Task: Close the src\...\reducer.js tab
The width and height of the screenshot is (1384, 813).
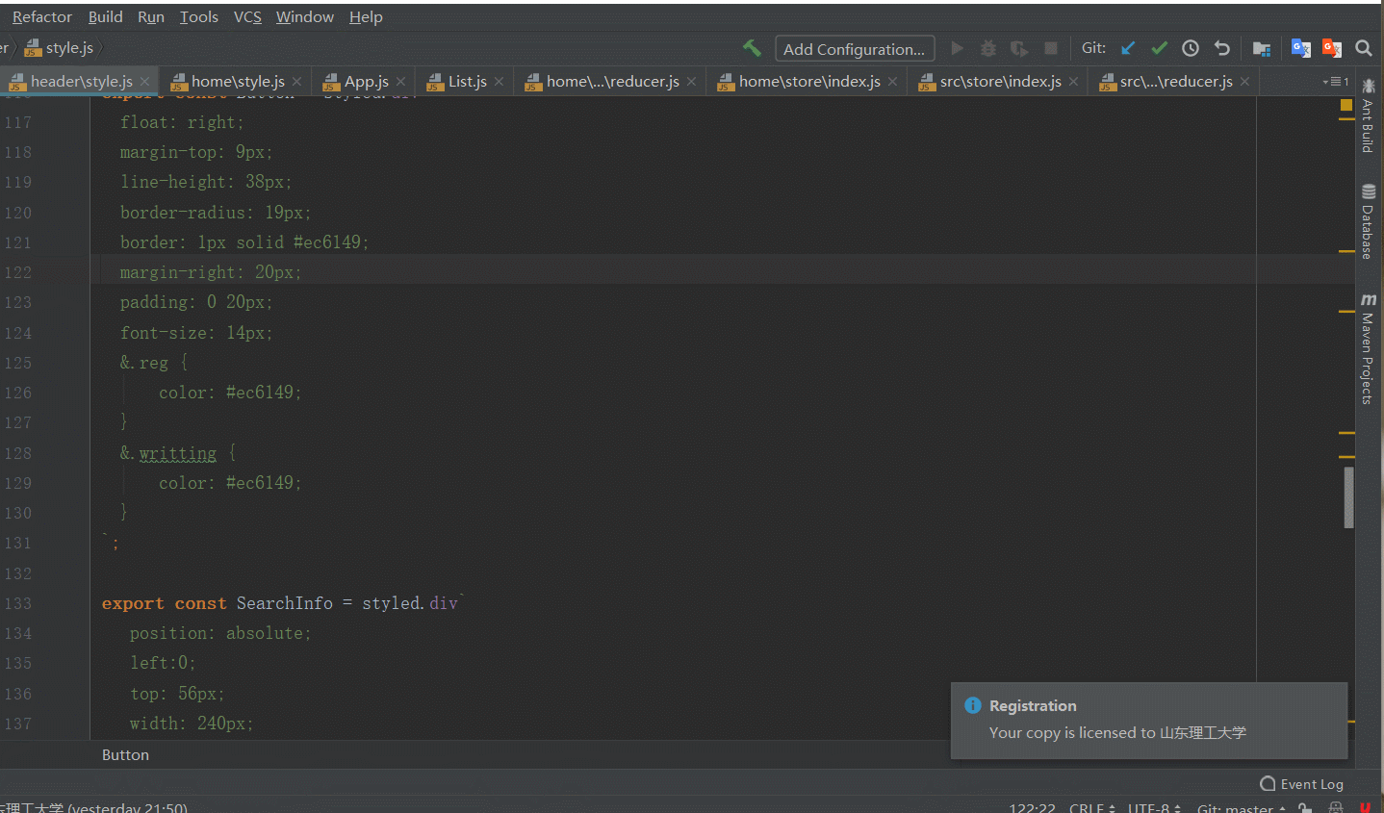Action: click(1245, 82)
